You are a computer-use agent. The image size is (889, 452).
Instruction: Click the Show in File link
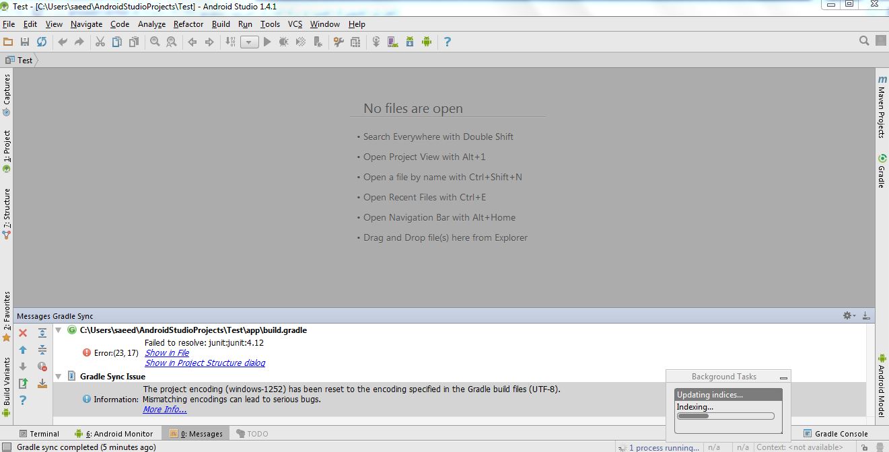[x=167, y=353]
